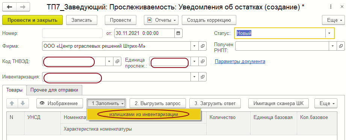Screen dimensions: 346x140
Task: Focus the Номер input field
Action: (73, 33)
